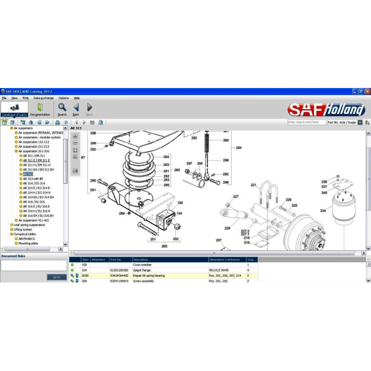
Task: Select the Repair kit spring bearing row
Action: pos(163,276)
